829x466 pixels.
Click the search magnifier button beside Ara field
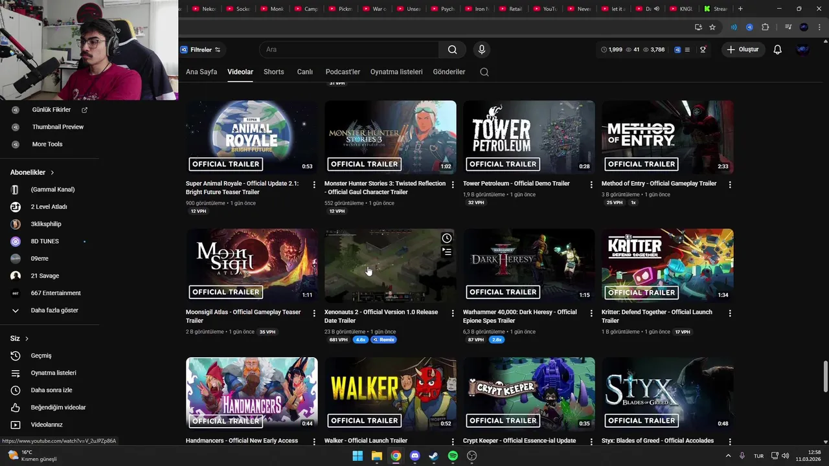tap(452, 50)
